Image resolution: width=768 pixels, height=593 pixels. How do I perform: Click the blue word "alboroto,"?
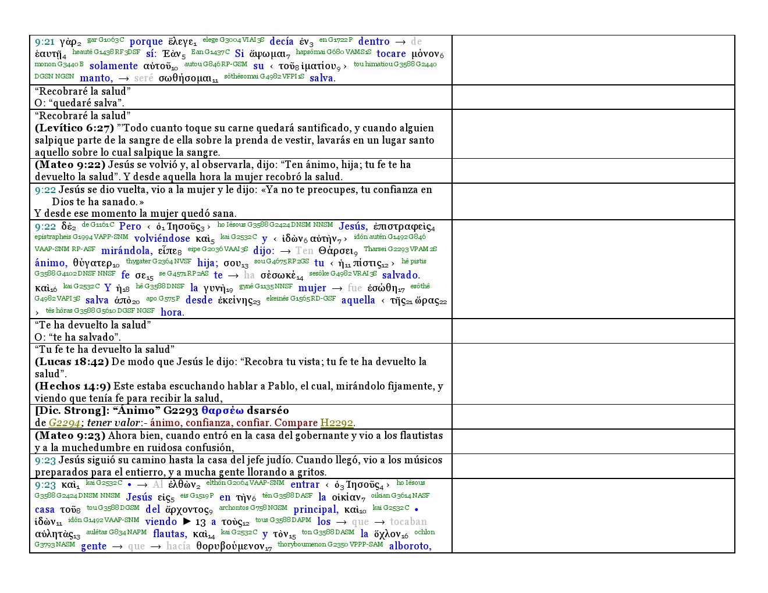(x=410, y=546)
